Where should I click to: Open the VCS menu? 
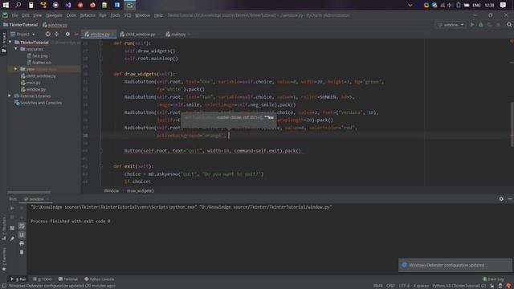click(127, 15)
